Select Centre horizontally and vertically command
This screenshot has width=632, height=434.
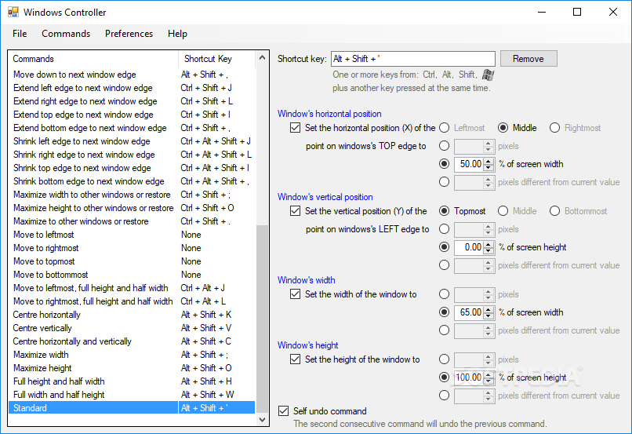click(x=132, y=341)
